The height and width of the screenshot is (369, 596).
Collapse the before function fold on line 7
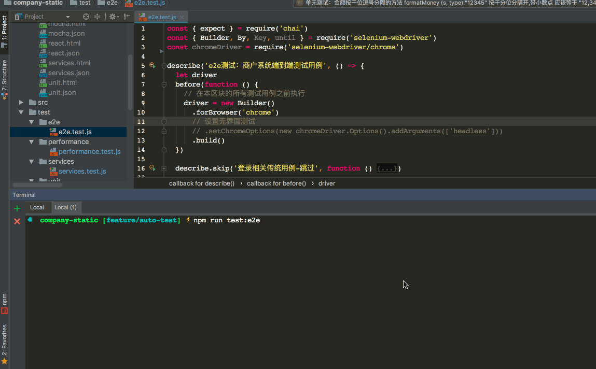[x=164, y=84]
